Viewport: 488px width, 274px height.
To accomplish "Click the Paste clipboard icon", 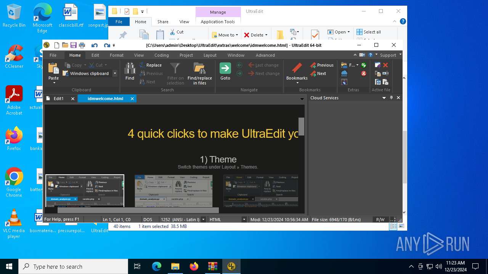I will [x=53, y=68].
